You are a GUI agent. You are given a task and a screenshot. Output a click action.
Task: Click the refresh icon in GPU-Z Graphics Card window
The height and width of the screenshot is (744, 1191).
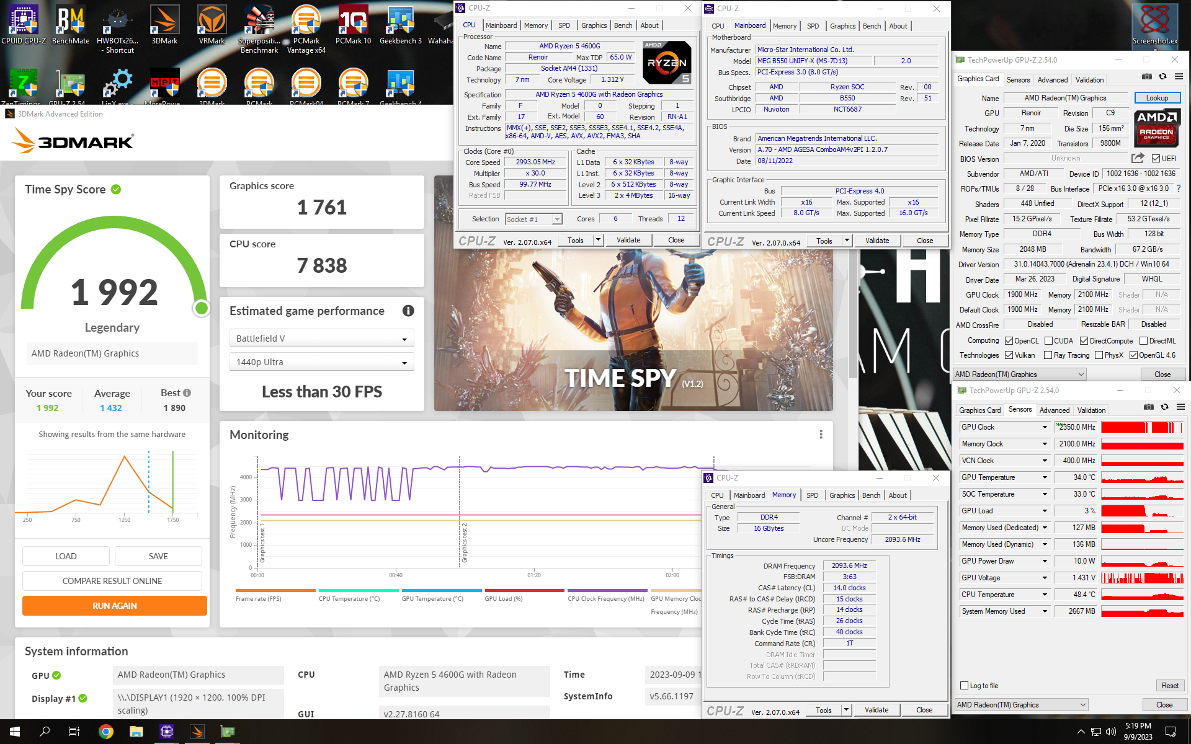click(1163, 76)
